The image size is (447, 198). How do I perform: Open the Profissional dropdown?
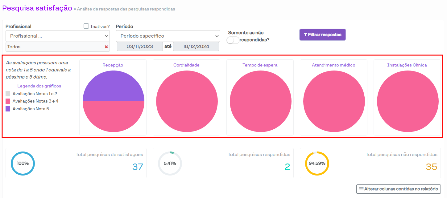click(x=58, y=36)
